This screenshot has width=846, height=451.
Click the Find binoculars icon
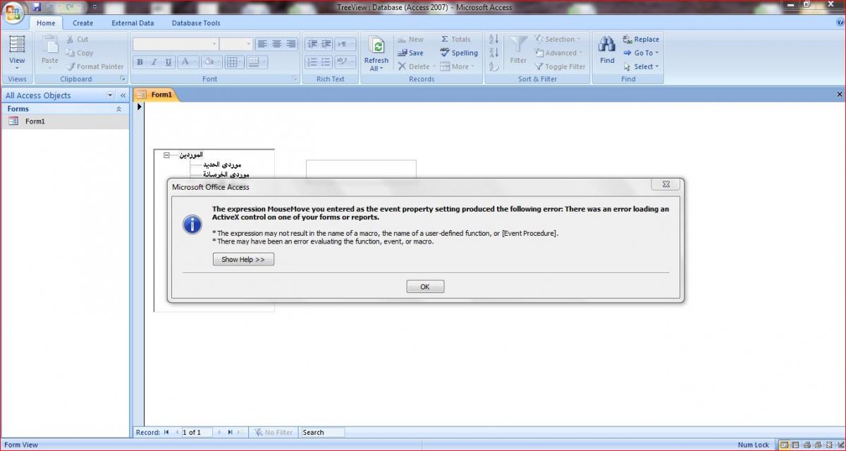pyautogui.click(x=607, y=44)
